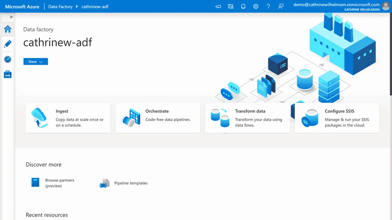Viewport: 392px width, 220px height.
Task: Open the settings gear in header
Action: point(256,6)
